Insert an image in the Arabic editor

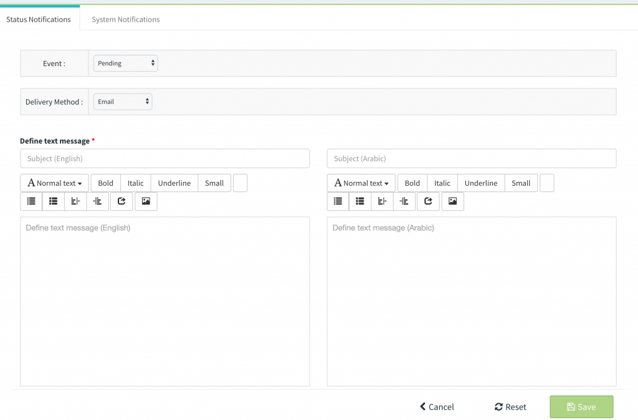click(x=453, y=201)
